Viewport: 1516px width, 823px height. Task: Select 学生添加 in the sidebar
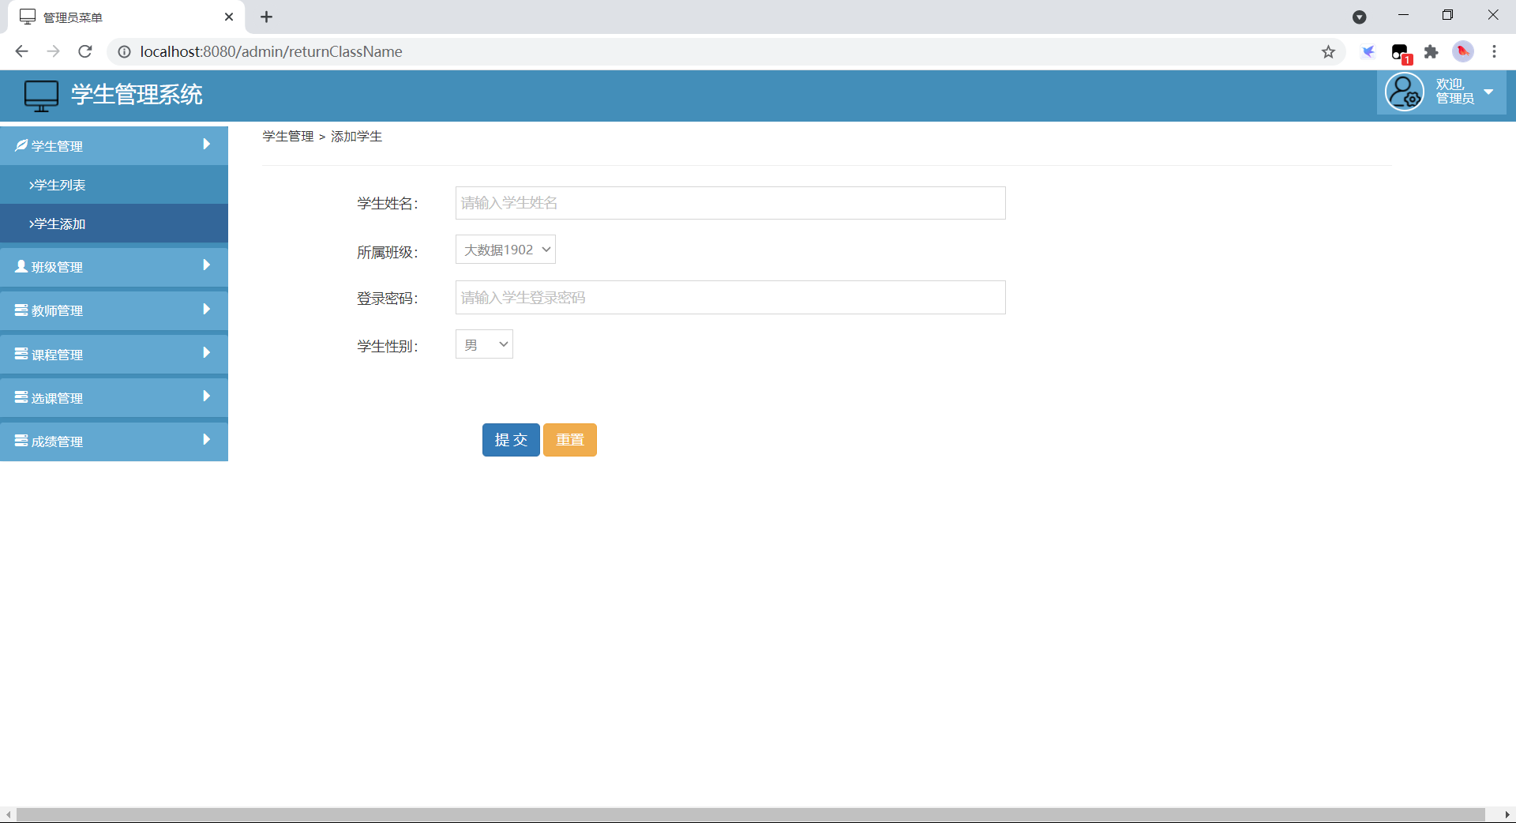(57, 224)
